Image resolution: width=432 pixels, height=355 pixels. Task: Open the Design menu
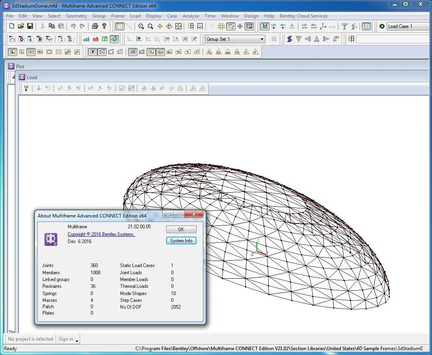point(251,16)
